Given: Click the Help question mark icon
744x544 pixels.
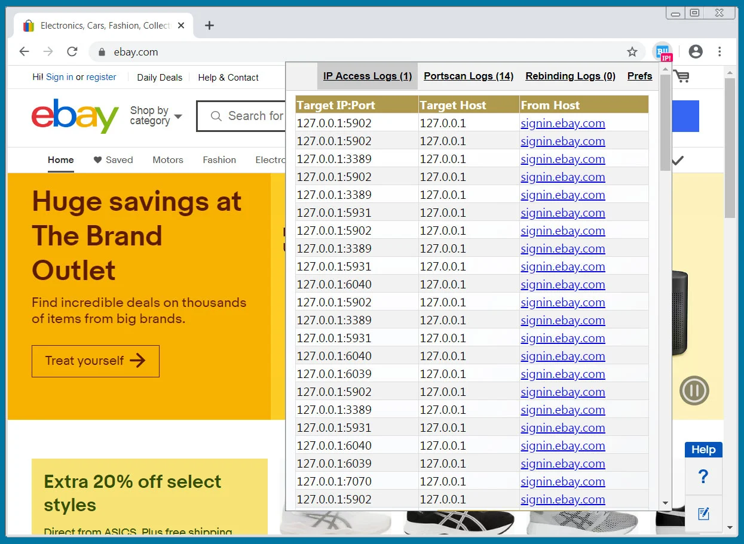Looking at the screenshot, I should [x=703, y=476].
